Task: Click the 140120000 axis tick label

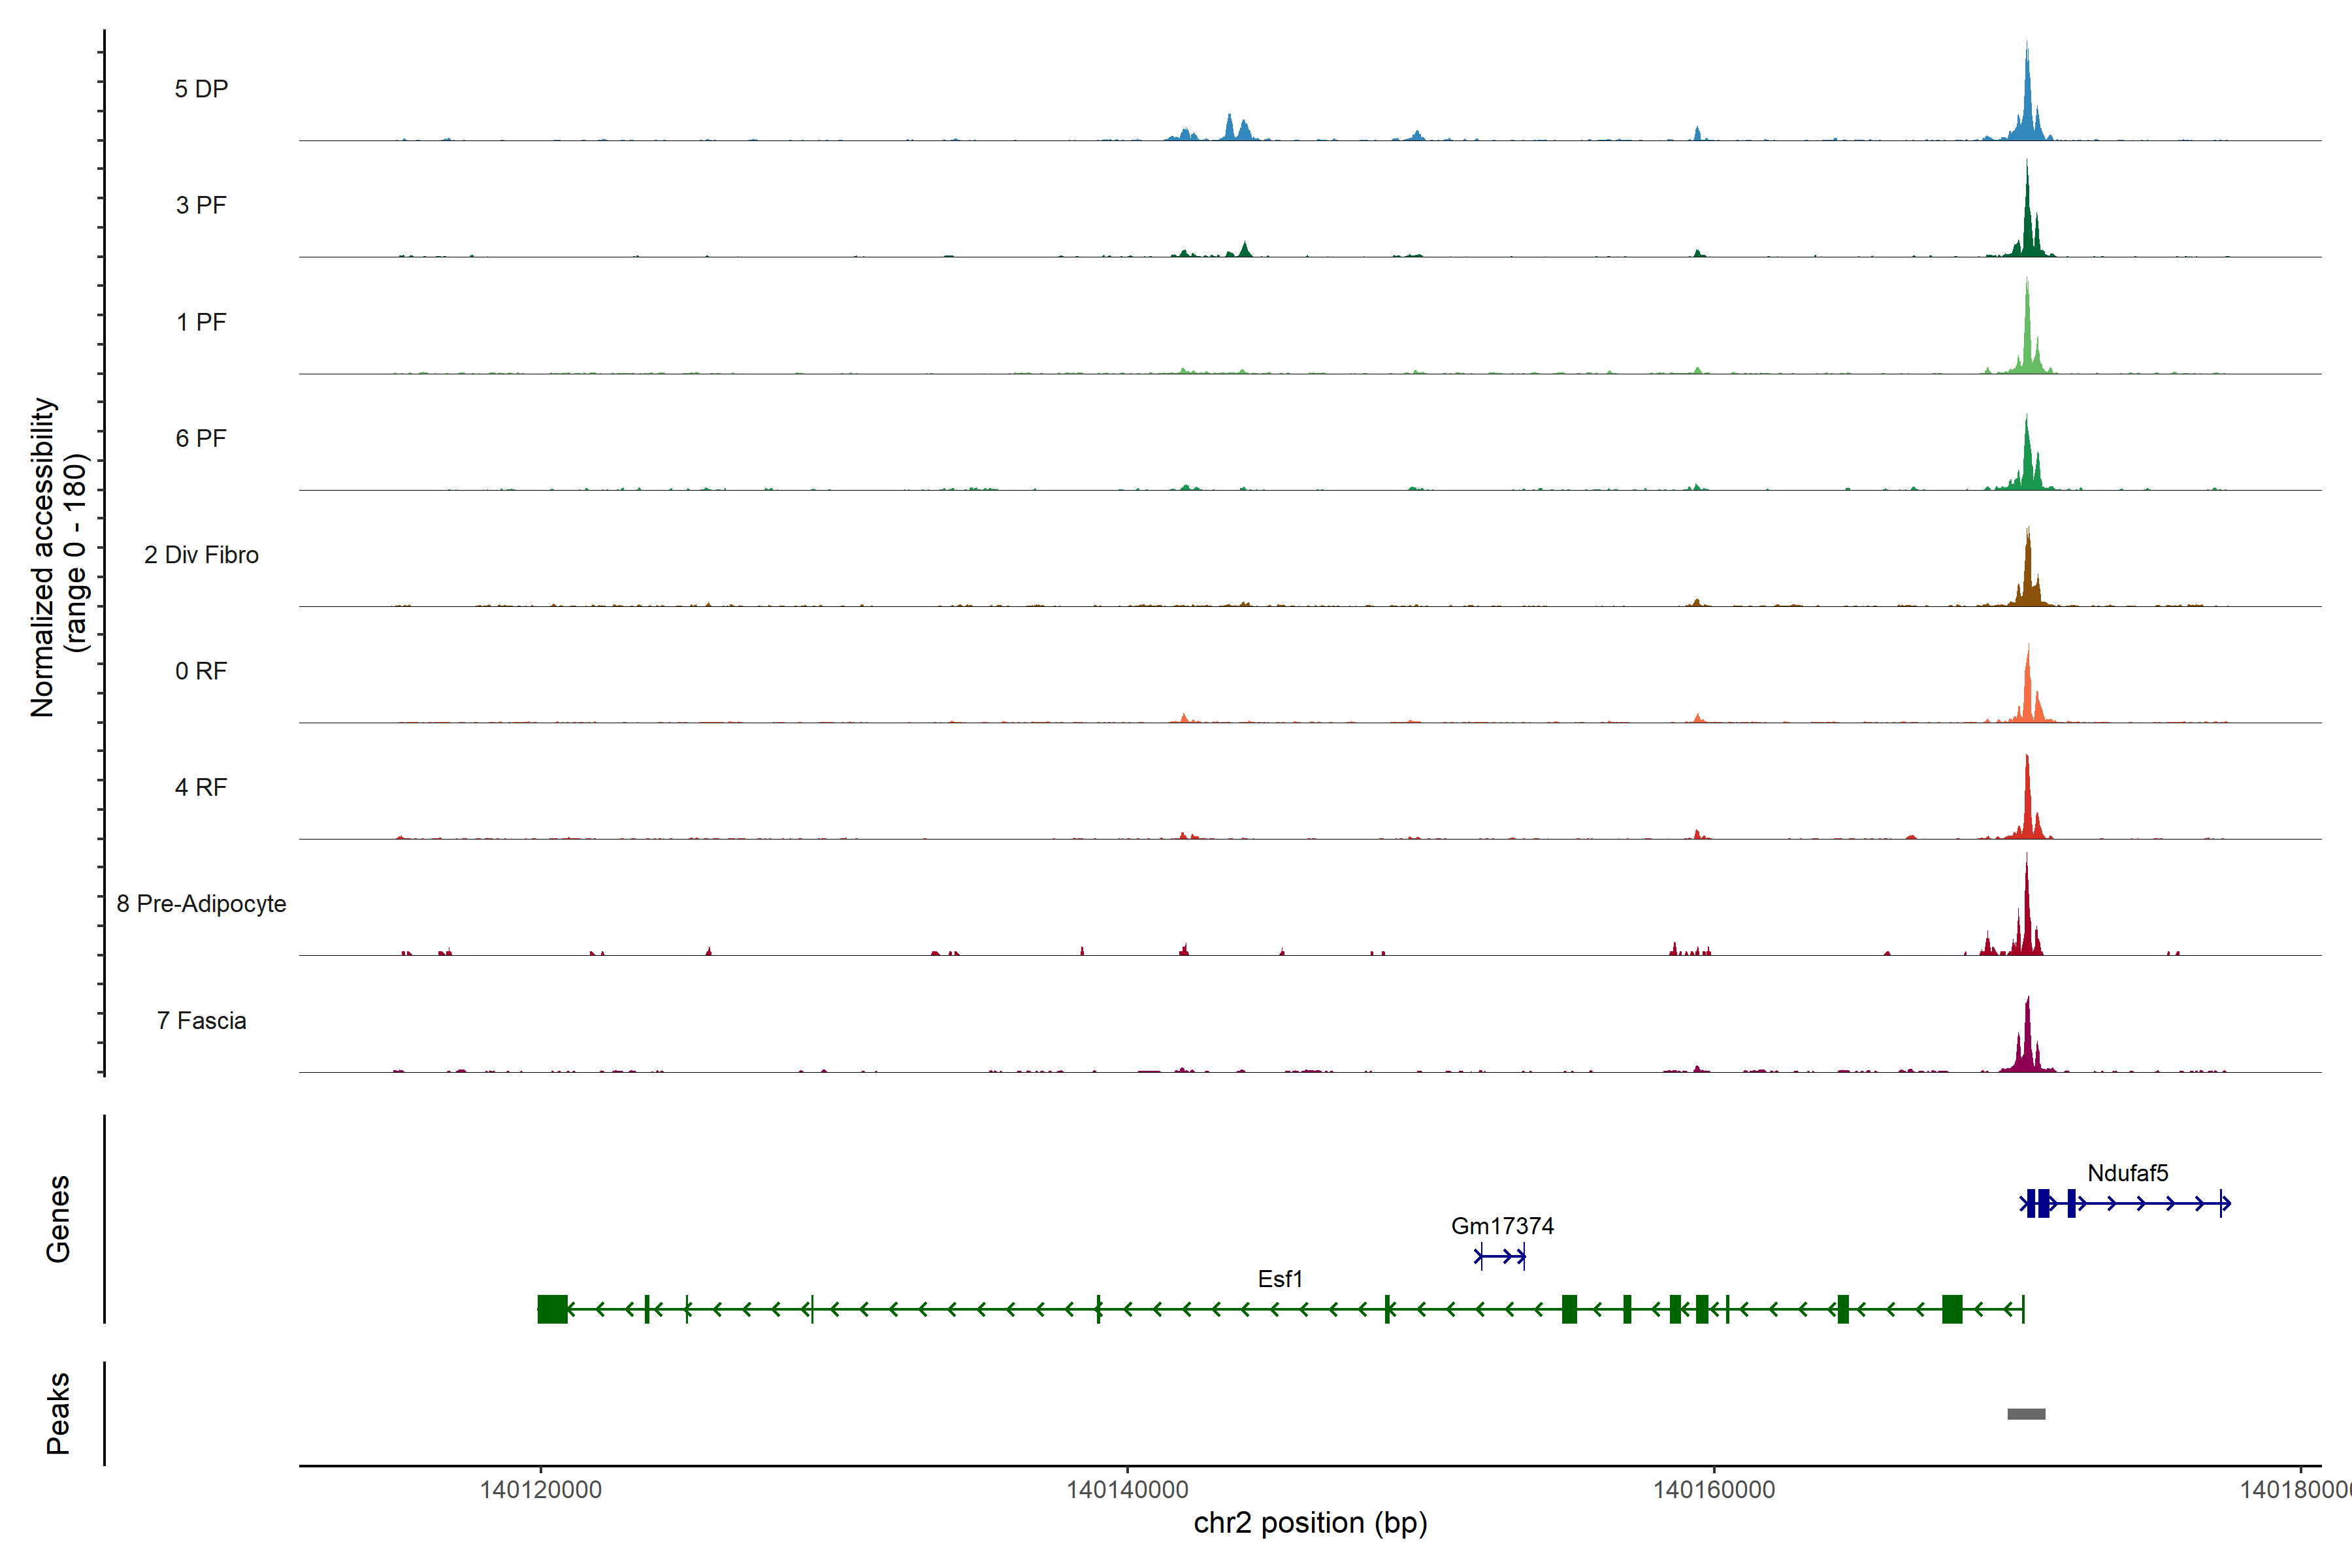Action: coord(540,1490)
